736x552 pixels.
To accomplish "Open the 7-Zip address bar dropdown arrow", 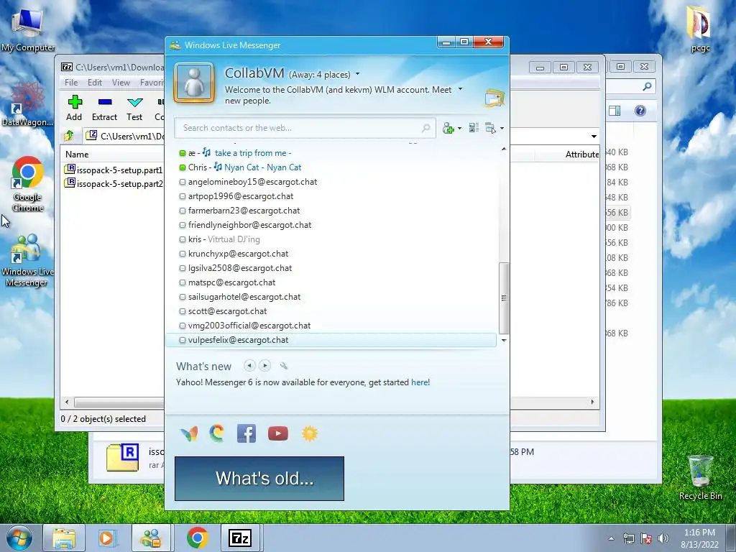I will [594, 136].
